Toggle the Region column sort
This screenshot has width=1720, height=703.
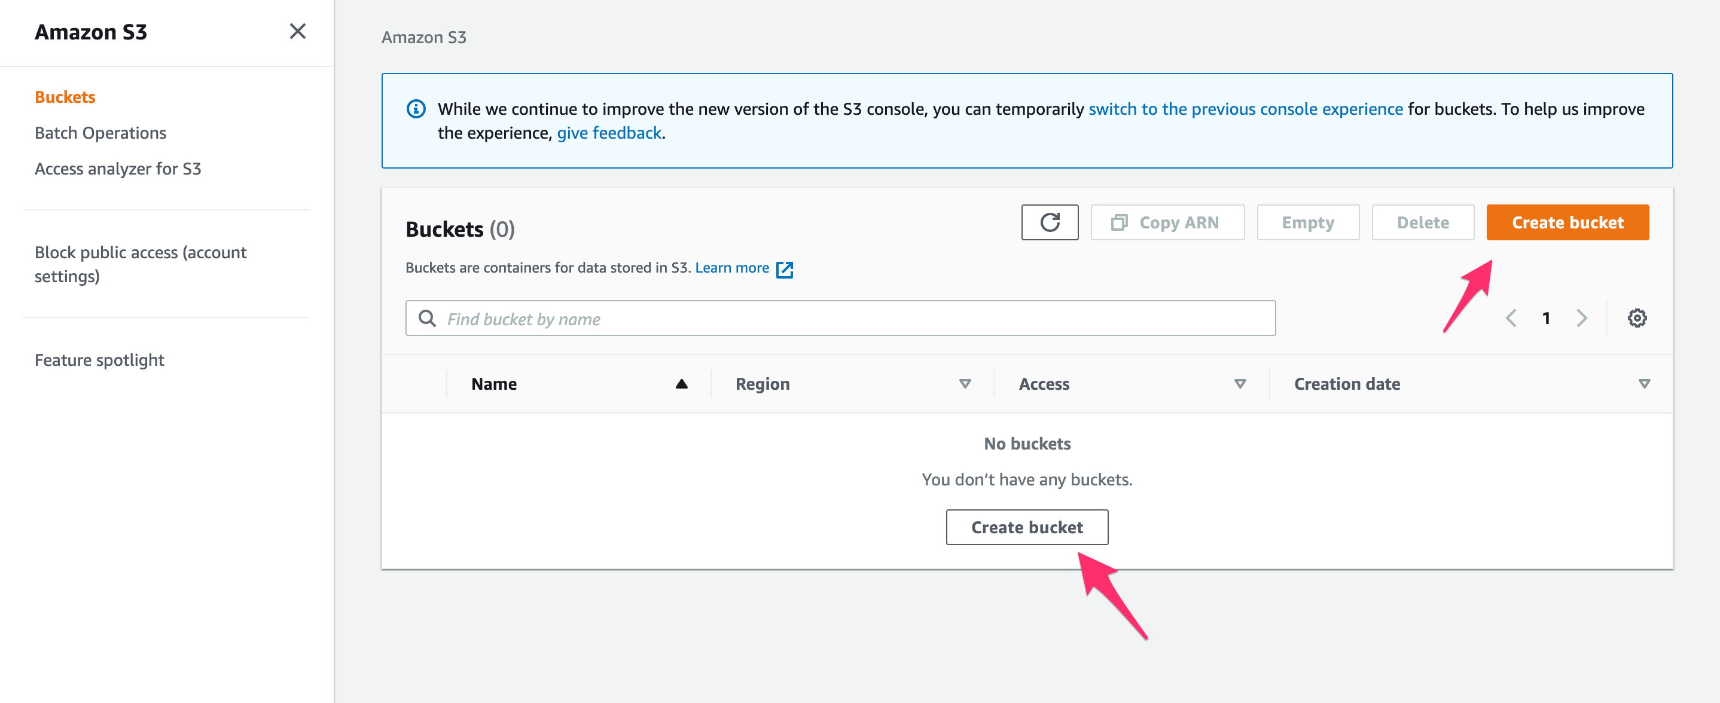(x=964, y=384)
